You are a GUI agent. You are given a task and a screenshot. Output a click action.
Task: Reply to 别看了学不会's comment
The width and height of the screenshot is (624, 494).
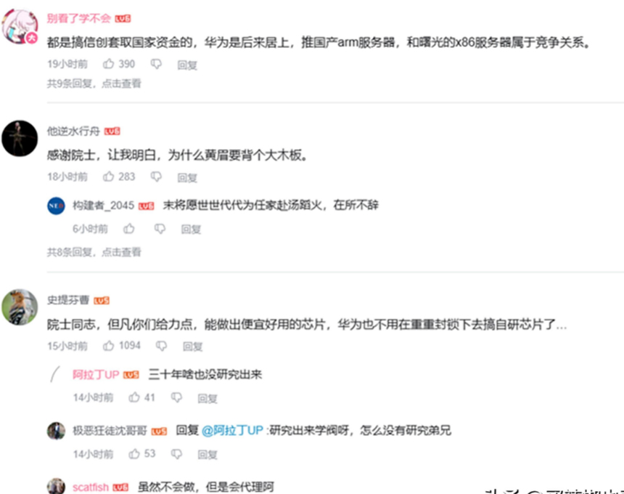187,65
